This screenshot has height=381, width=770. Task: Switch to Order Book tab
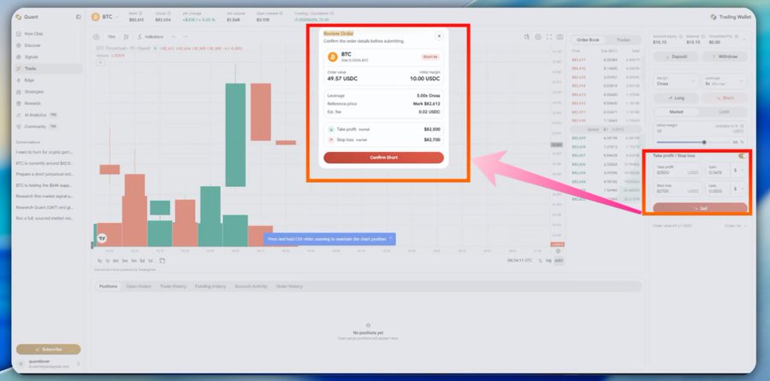587,39
